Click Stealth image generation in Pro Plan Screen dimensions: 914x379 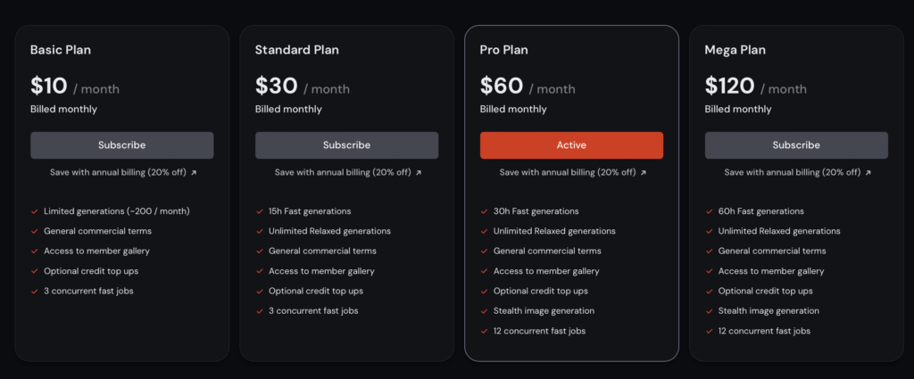(x=544, y=311)
